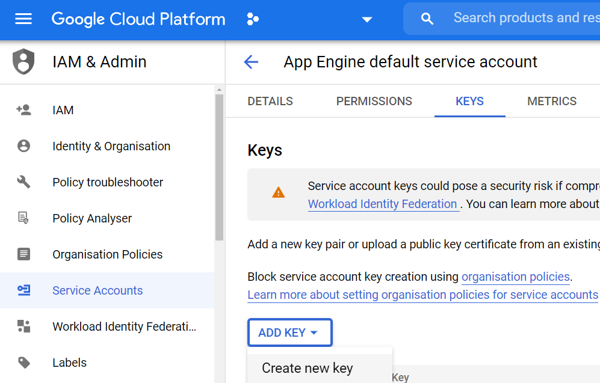
Task: Click the sidebar vertical scrollbar
Action: [x=219, y=167]
